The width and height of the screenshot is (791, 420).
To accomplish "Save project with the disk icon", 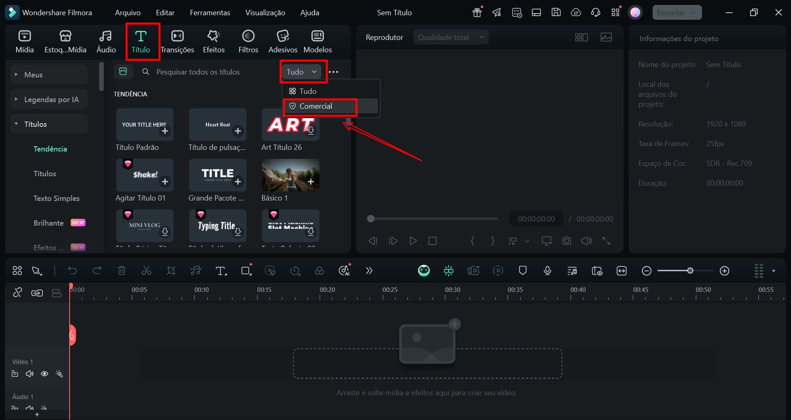I will tap(556, 12).
